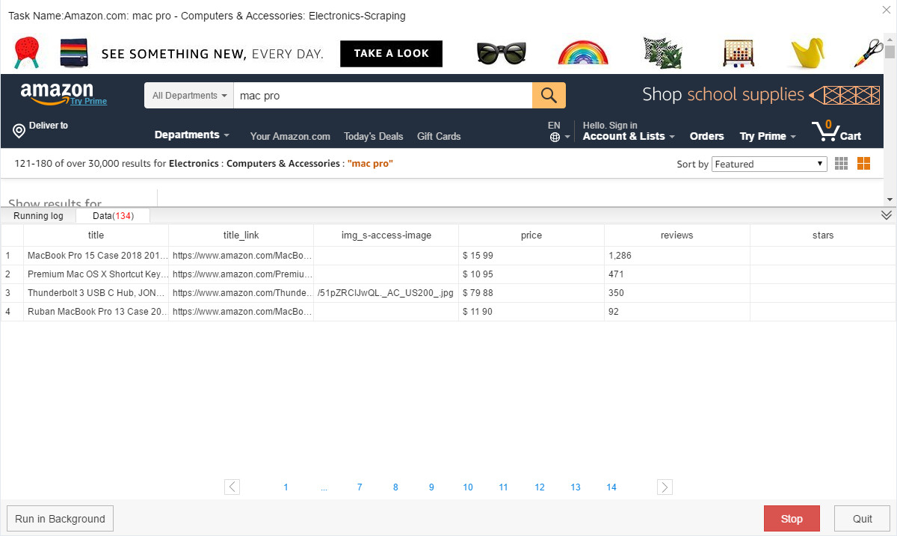
Task: Select the 1,286 reviews cell
Action: coord(677,256)
